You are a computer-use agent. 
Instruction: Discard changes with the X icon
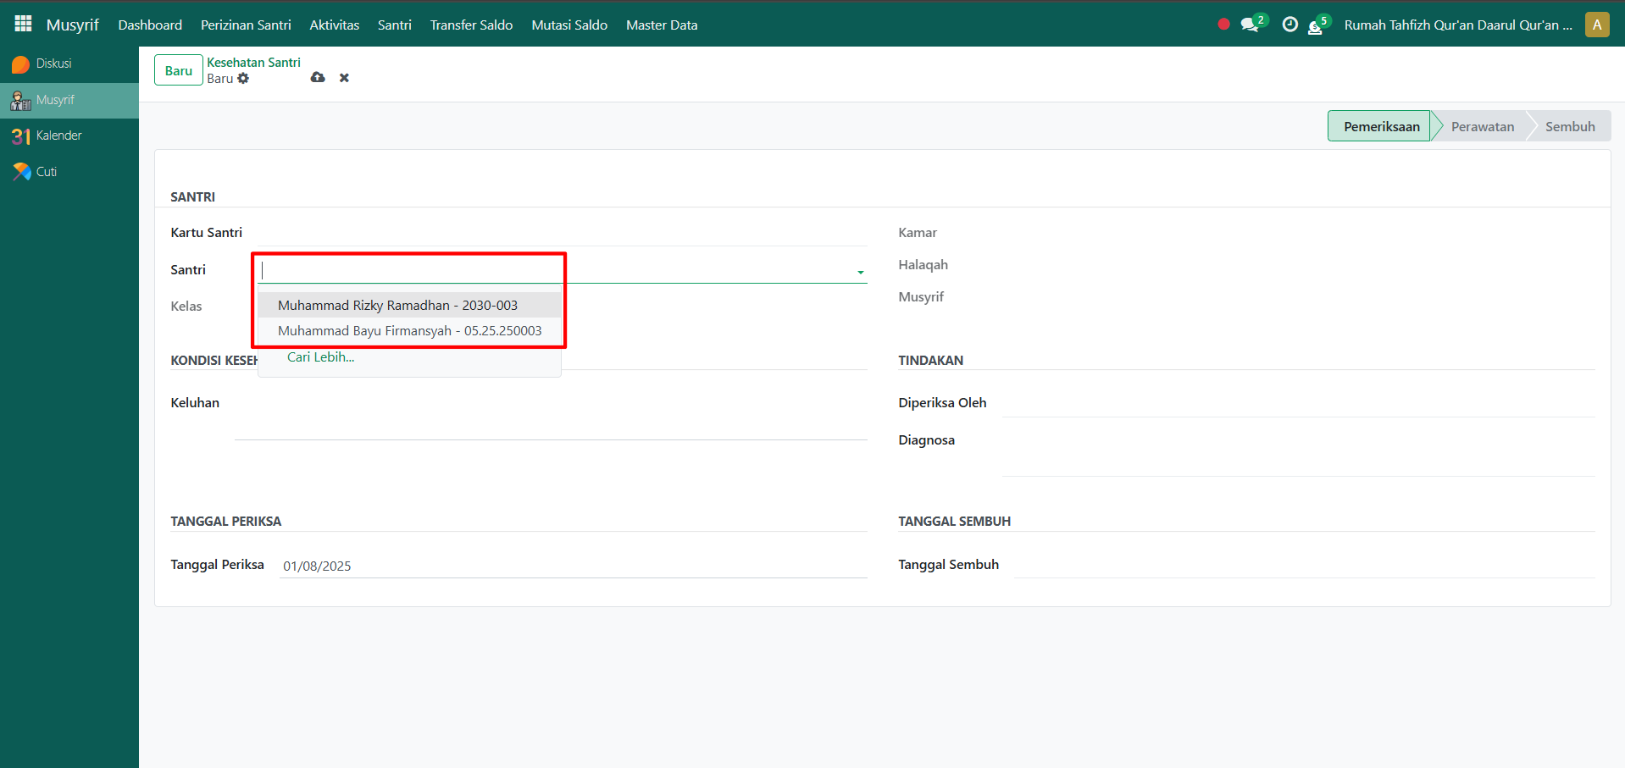click(344, 78)
